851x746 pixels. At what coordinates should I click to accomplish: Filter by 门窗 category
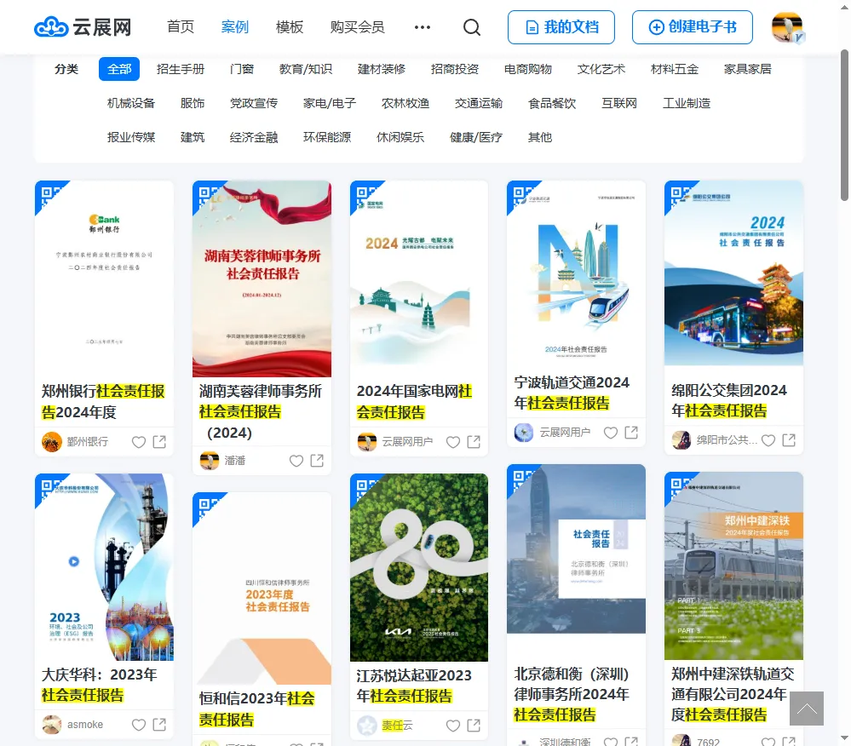242,69
